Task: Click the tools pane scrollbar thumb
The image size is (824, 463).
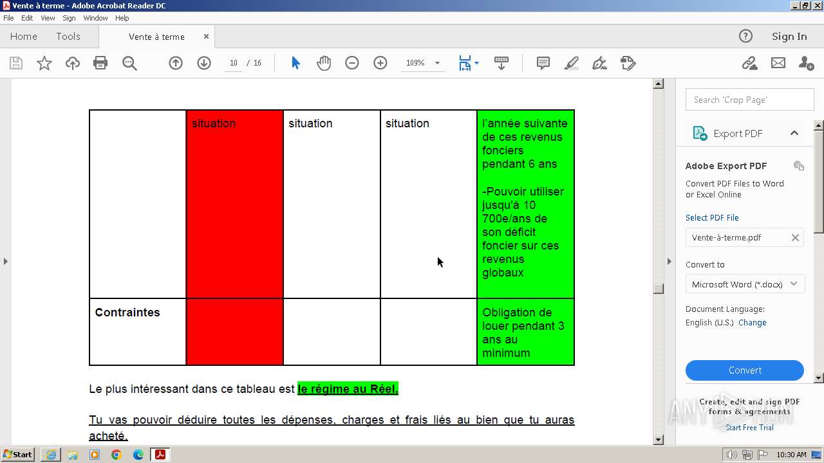Action: tap(819, 181)
